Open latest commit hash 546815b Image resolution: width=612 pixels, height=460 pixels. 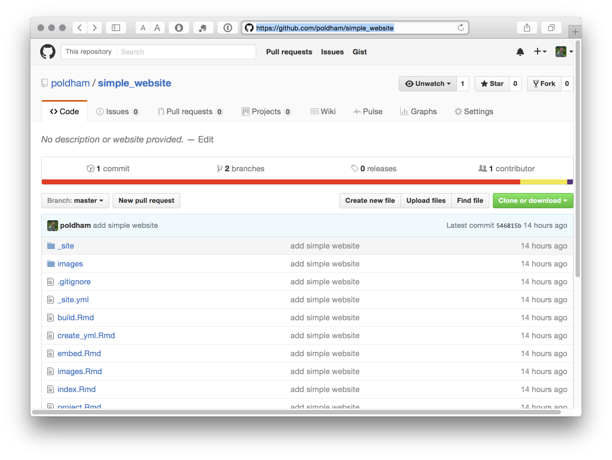(509, 226)
